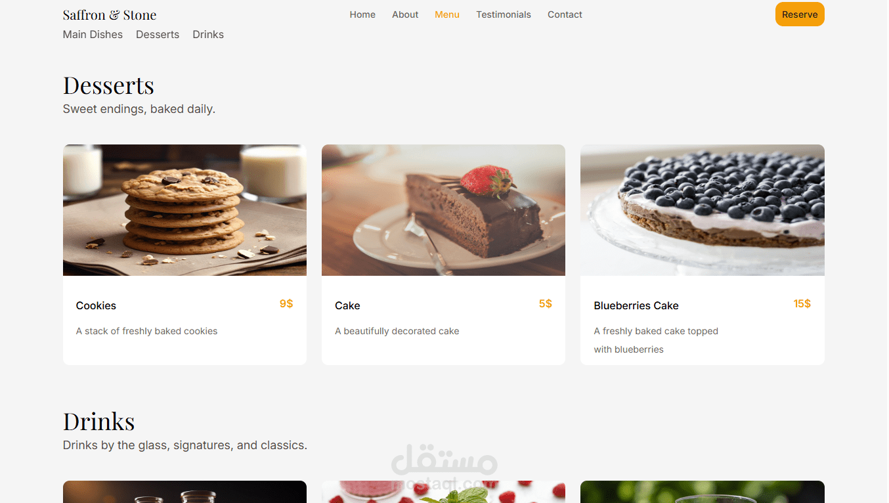Click the blueberries cake photo

(703, 210)
